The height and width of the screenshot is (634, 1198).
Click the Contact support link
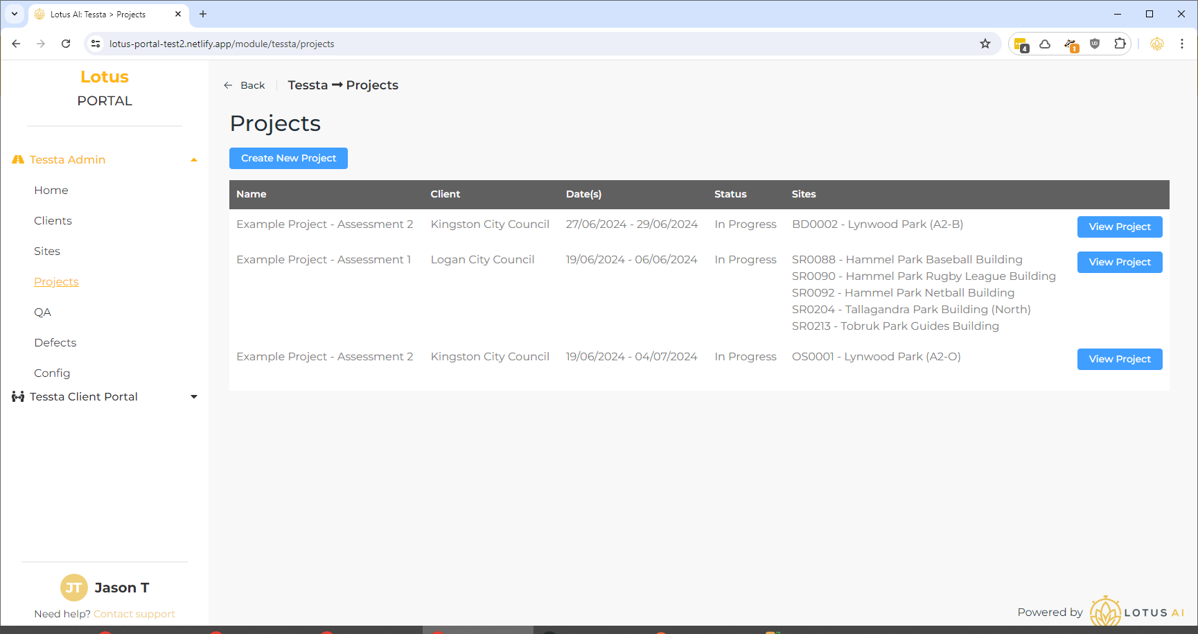click(x=134, y=614)
